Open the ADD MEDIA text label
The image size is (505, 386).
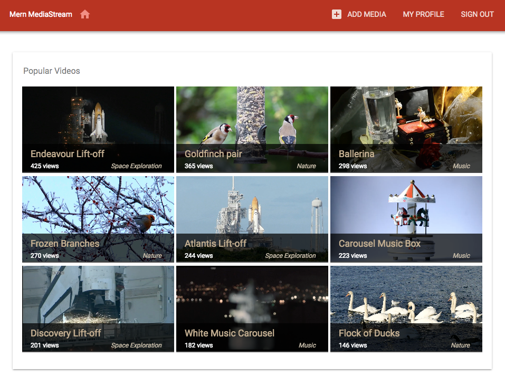(367, 14)
